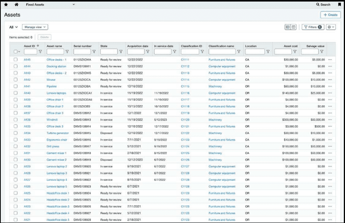Click Create button
Viewport: 345px width, 223px height.
coord(330,15)
